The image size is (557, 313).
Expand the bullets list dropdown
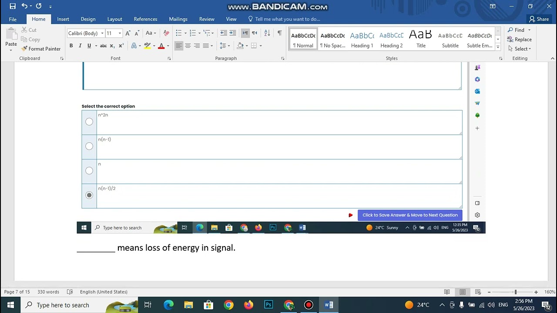[x=185, y=33]
